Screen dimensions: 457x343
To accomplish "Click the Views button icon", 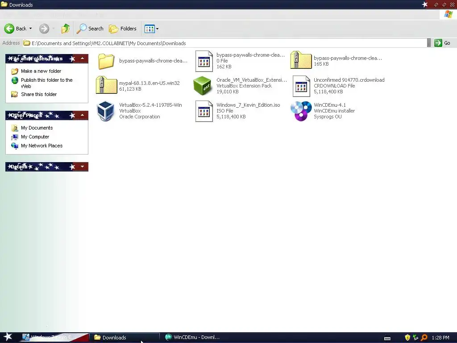I will coord(150,29).
